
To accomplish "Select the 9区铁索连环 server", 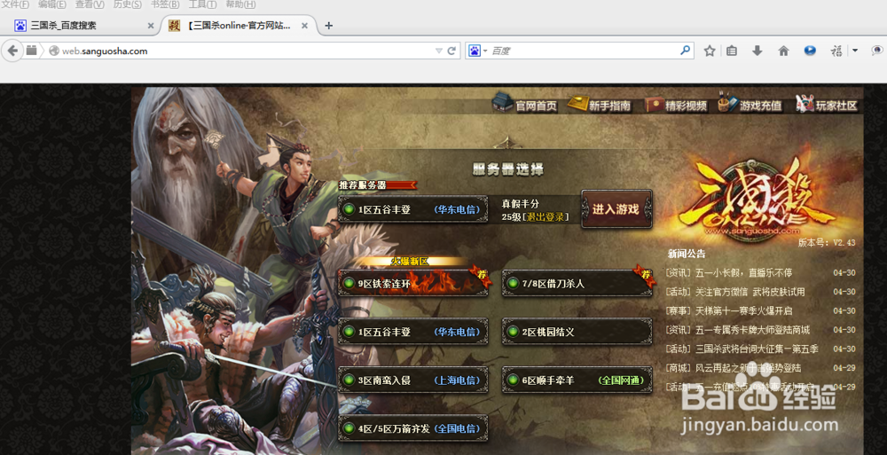I will [413, 283].
